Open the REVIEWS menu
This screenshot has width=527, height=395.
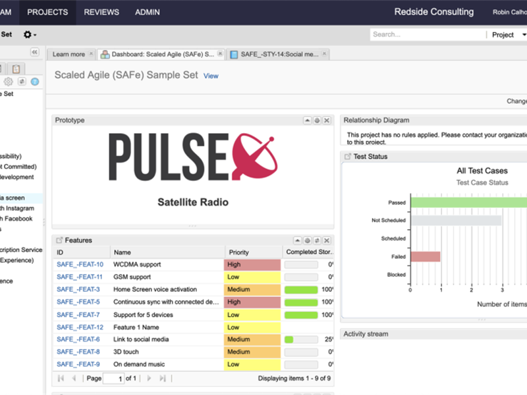click(x=101, y=12)
